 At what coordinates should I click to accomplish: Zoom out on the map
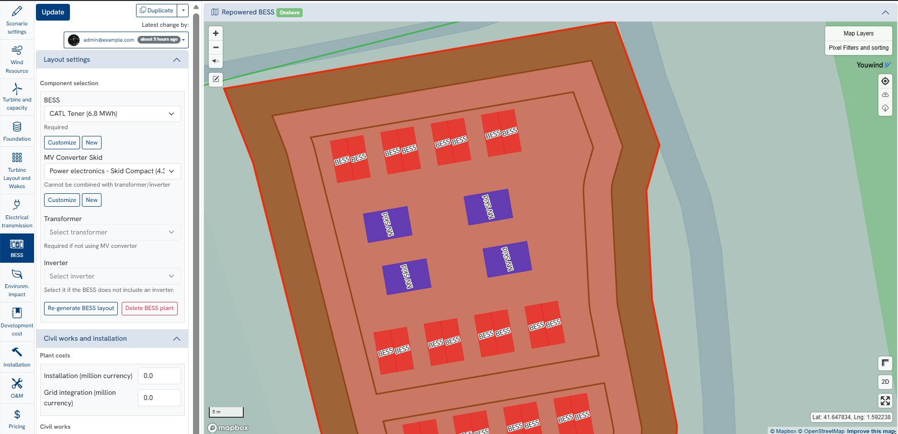216,47
